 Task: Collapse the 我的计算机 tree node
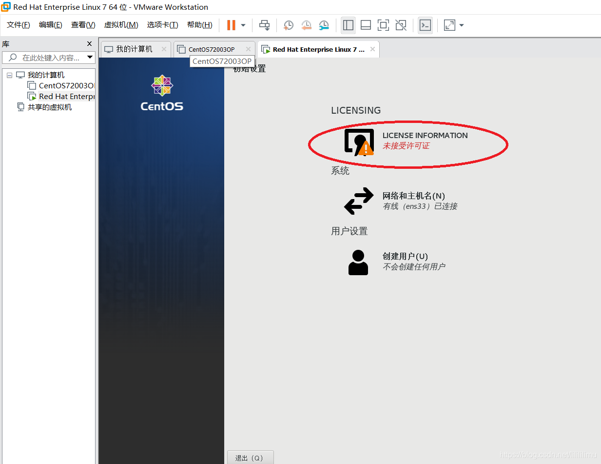pyautogui.click(x=9, y=76)
